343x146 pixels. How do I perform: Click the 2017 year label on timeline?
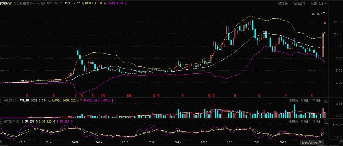point(125,142)
